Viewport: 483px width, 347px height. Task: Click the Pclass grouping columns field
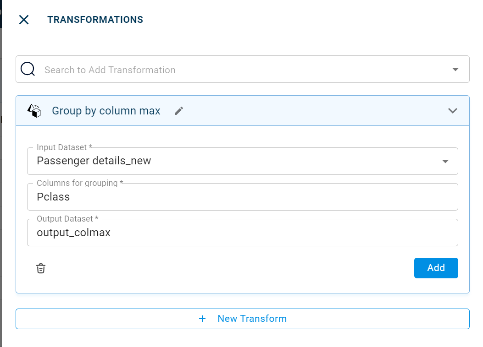coord(242,197)
